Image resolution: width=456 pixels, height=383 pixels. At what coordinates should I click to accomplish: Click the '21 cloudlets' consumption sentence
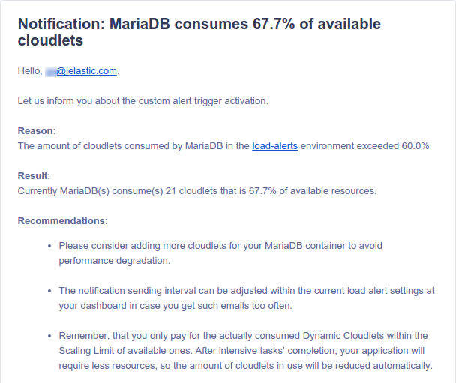tap(197, 191)
